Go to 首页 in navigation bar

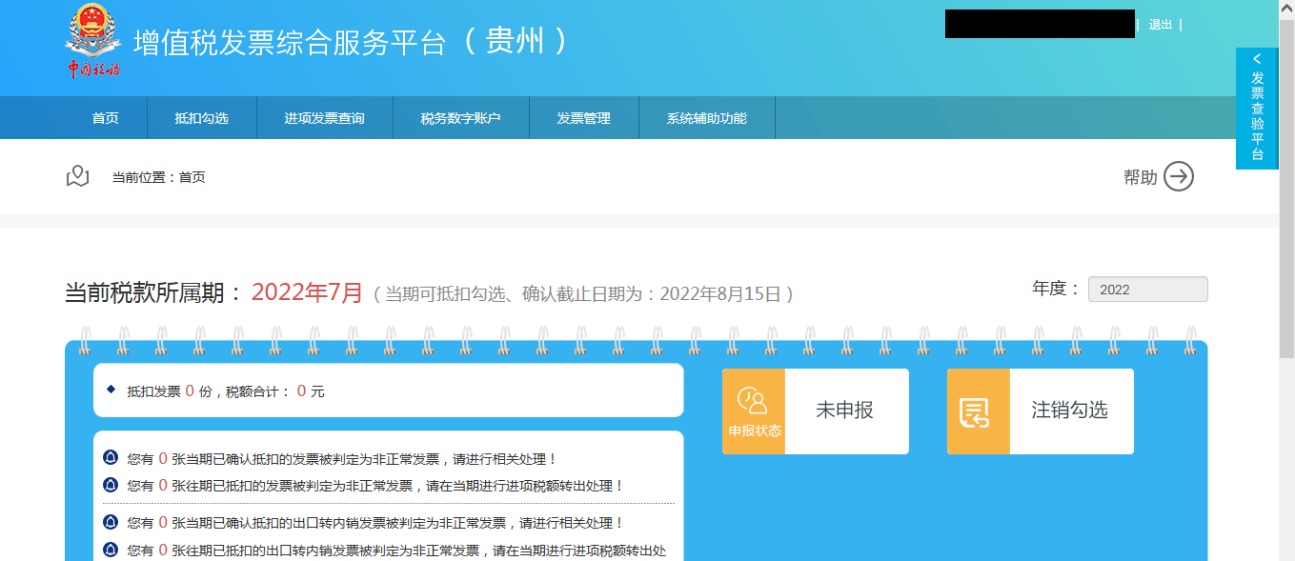pyautogui.click(x=106, y=118)
